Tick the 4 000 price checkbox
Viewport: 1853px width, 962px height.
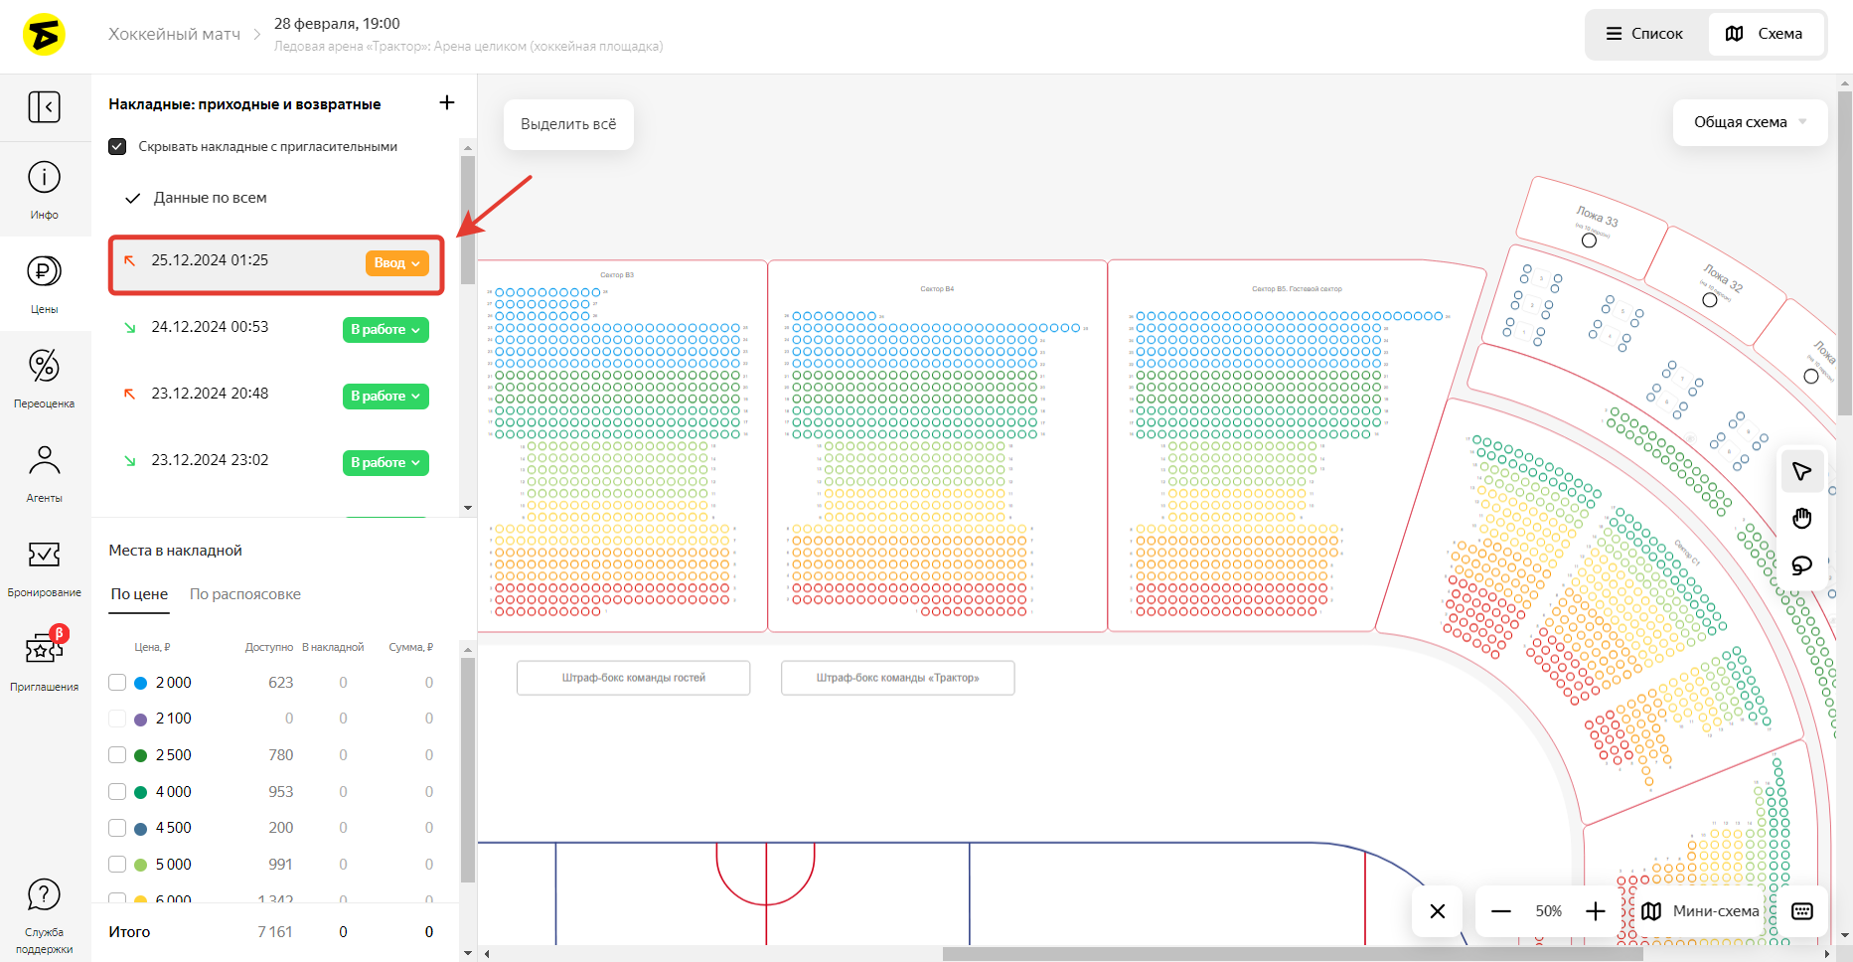(x=117, y=792)
